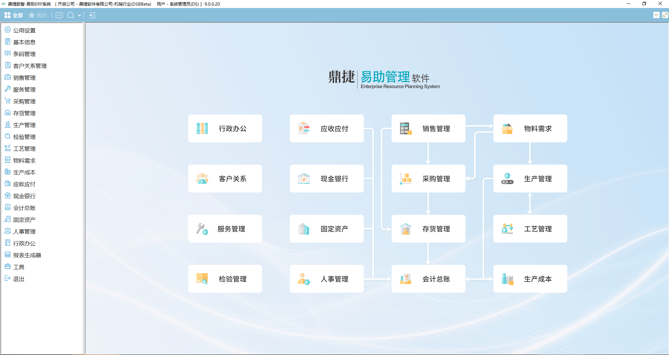Click the search magnifier icon in toolbar

tap(71, 15)
